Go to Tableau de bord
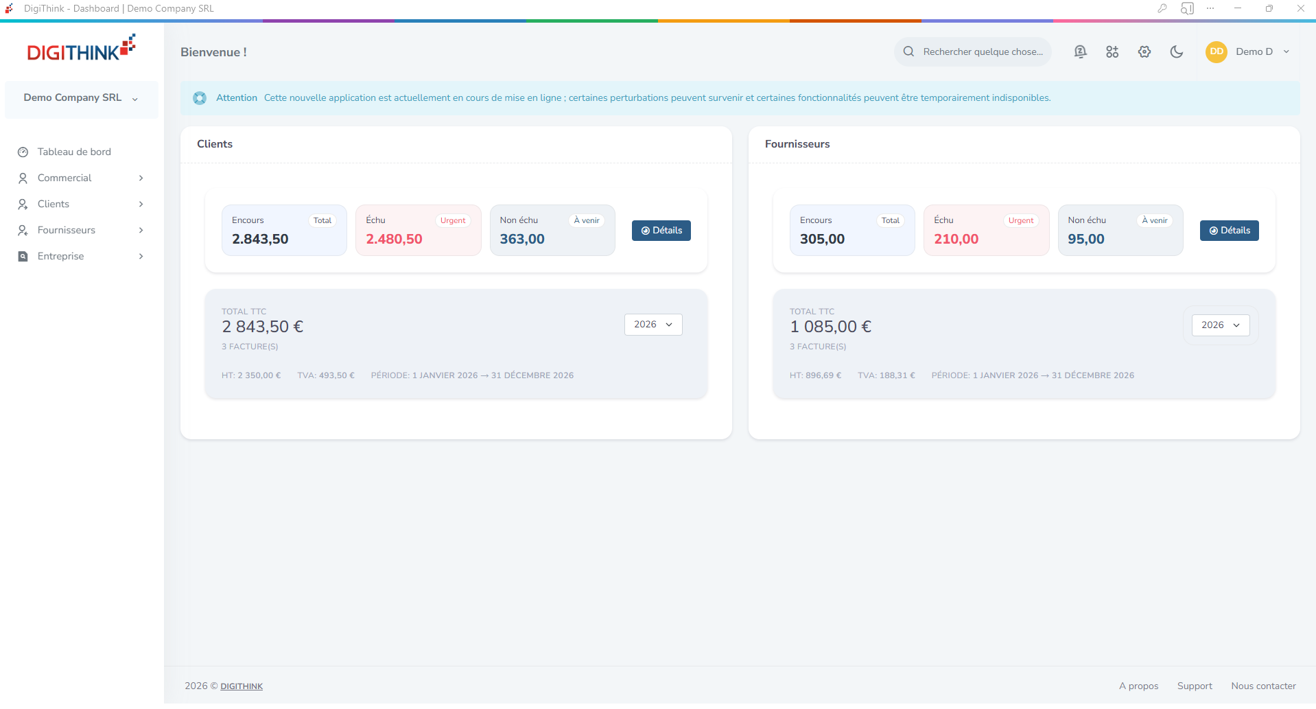The width and height of the screenshot is (1316, 709). pos(74,152)
